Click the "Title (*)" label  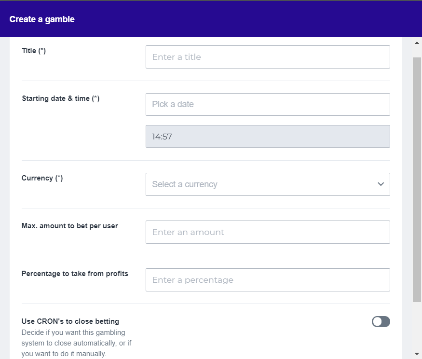click(34, 51)
